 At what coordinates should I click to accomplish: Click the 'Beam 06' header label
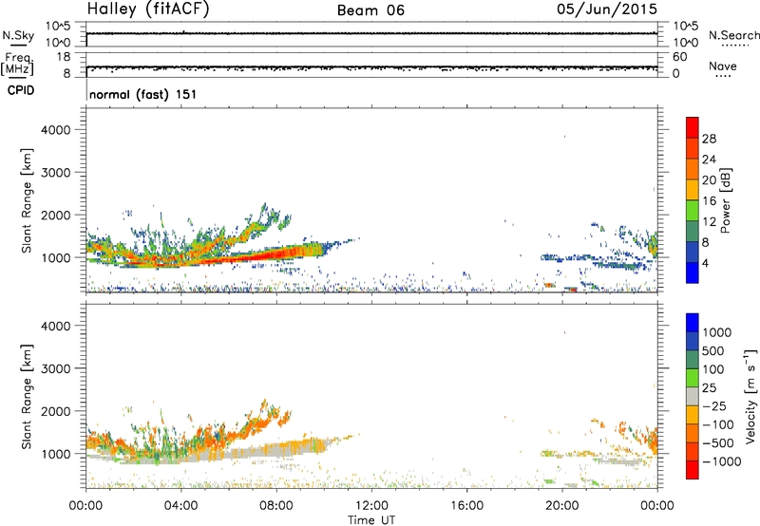point(370,10)
